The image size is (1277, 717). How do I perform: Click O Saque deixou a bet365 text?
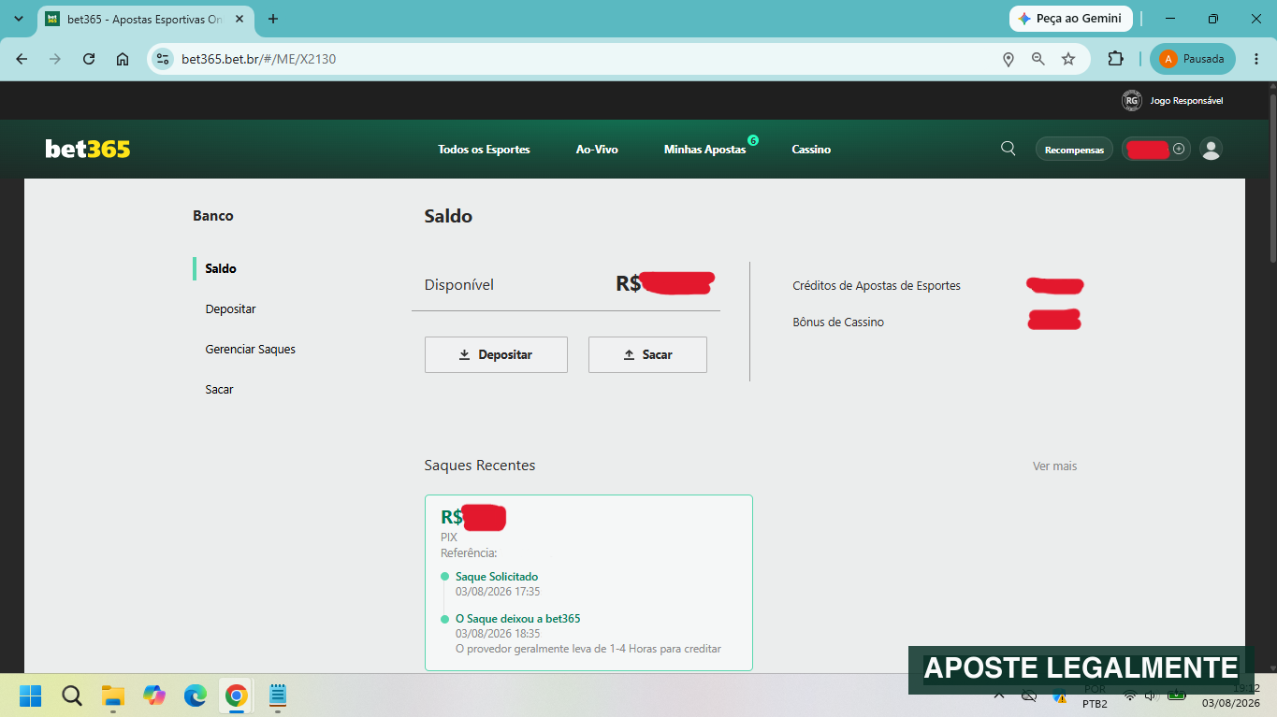518,619
